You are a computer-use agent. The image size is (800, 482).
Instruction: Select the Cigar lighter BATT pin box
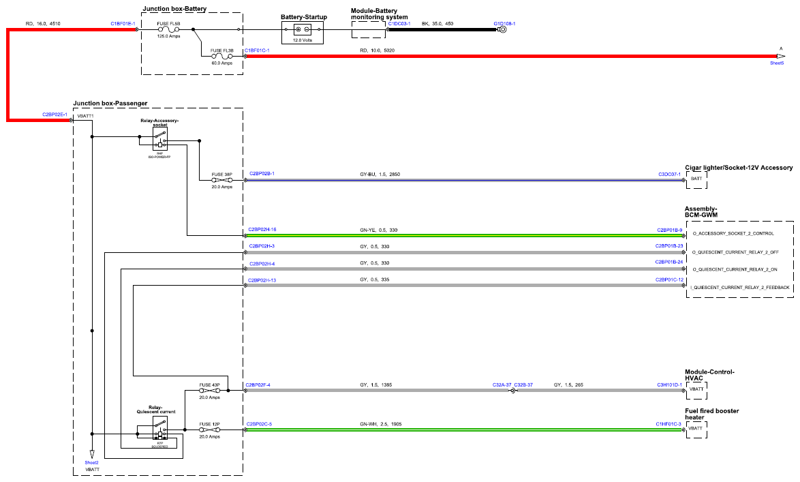pyautogui.click(x=696, y=181)
